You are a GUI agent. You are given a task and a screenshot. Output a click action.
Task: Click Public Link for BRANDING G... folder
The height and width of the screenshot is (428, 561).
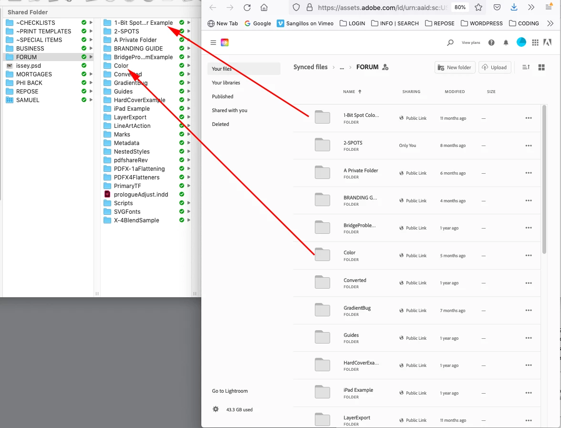[413, 201]
